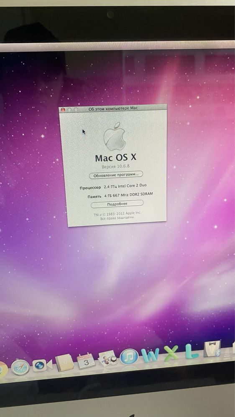Open Microsoft Lync L icon

click(192, 351)
